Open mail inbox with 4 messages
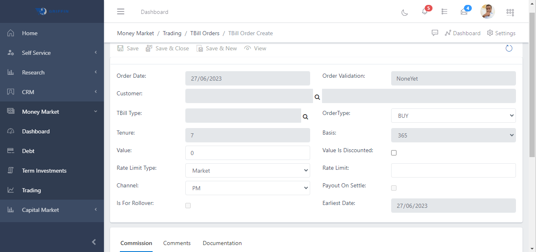 tap(464, 12)
